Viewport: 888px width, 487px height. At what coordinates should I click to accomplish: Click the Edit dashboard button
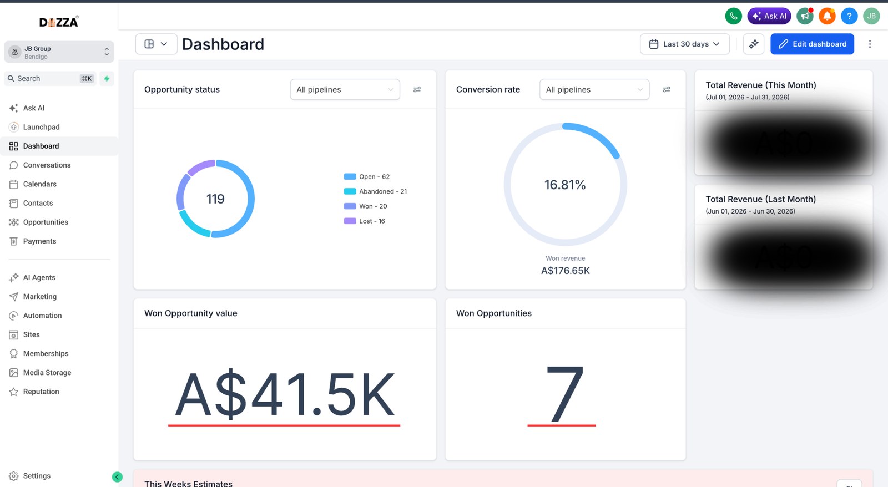[x=812, y=44]
